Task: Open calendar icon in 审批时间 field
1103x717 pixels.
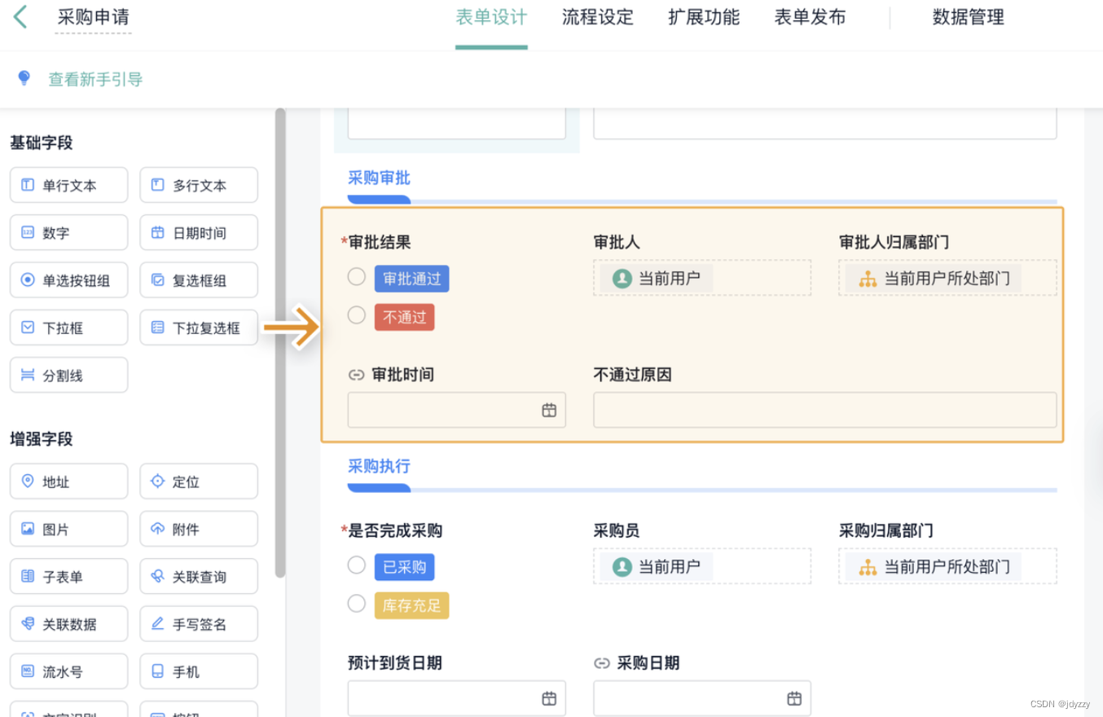Action: pyautogui.click(x=549, y=410)
